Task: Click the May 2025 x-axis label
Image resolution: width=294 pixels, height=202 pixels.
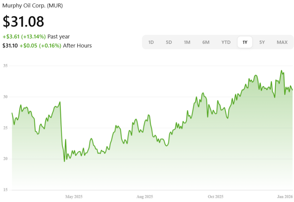Action: (x=74, y=197)
